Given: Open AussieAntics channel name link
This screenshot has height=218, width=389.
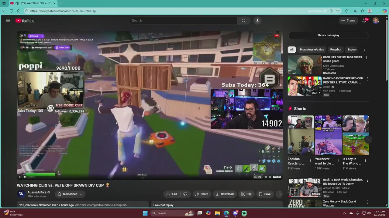Looking at the screenshot, I should (x=37, y=192).
